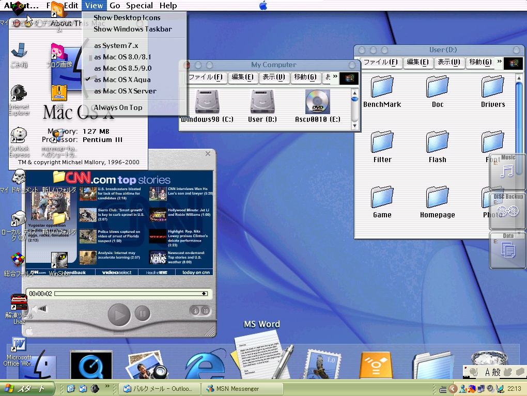Screen dimensions: 527x396
Task: Open the Edit menu
Action: [71, 5]
